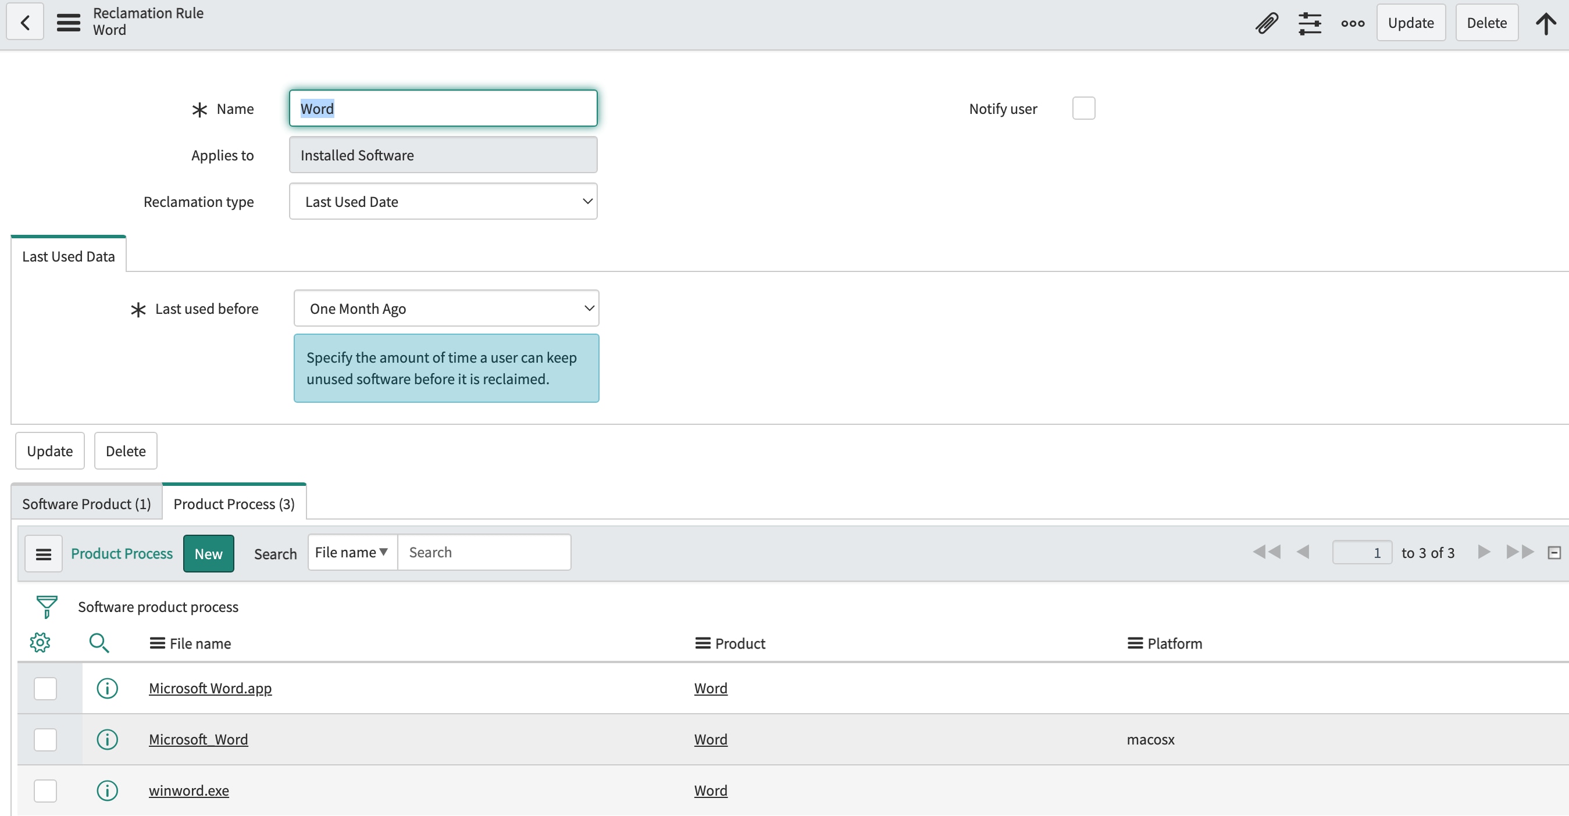Click the bottom Delete button below form
The height and width of the screenshot is (816, 1569).
(x=126, y=451)
